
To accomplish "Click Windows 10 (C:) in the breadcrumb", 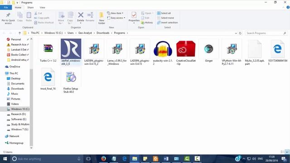I will pyautogui.click(x=53, y=33).
